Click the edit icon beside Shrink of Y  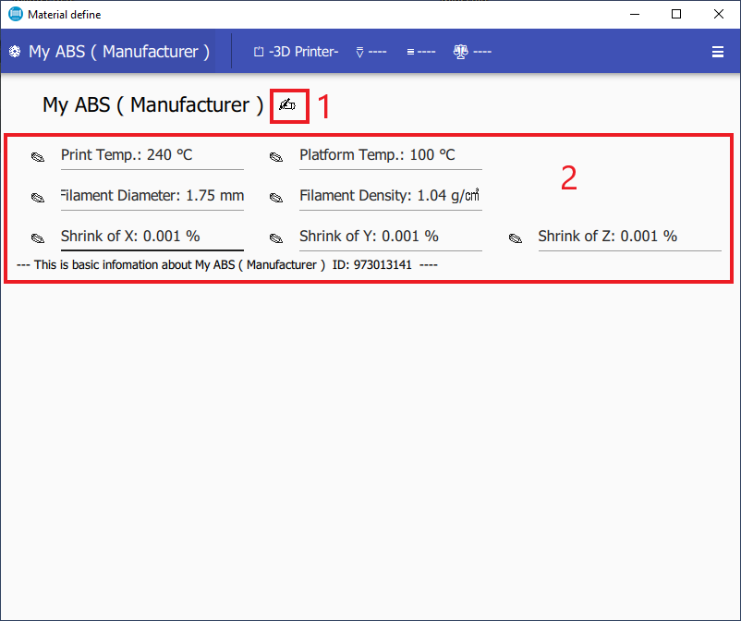[276, 238]
